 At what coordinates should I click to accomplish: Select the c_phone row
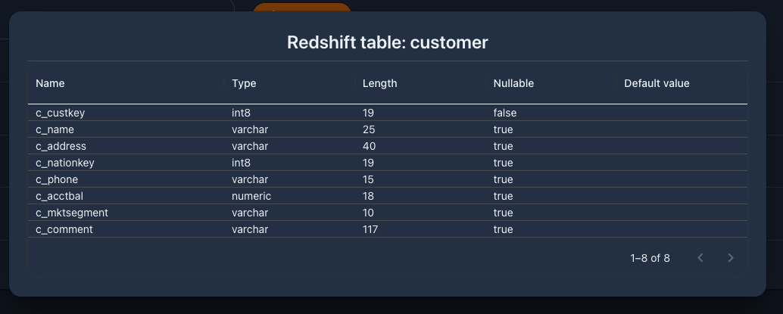388,179
